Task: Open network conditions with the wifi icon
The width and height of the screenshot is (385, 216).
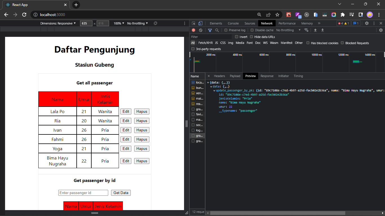Action: [x=306, y=30]
